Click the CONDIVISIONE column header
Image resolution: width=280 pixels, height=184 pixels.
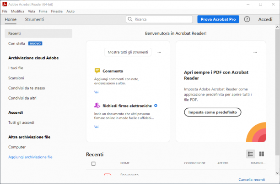pyautogui.click(x=194, y=163)
